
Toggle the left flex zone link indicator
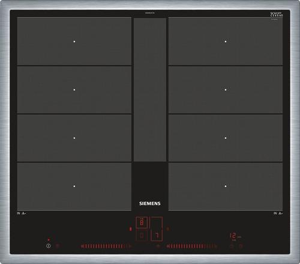click(131, 229)
